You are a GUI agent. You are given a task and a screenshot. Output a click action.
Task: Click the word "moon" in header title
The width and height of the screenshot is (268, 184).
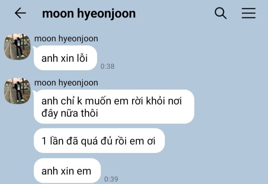(58, 13)
